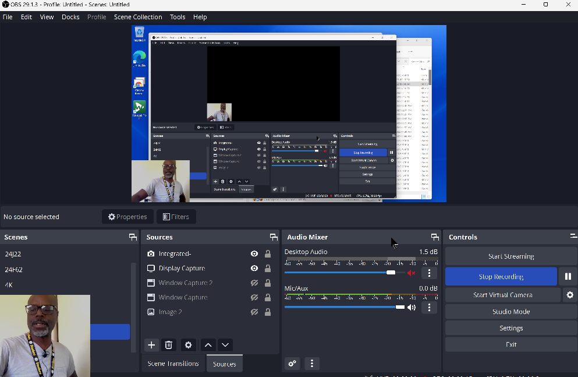Enable Studio Mode
Viewport: 578px width, 377px height.
pyautogui.click(x=511, y=312)
